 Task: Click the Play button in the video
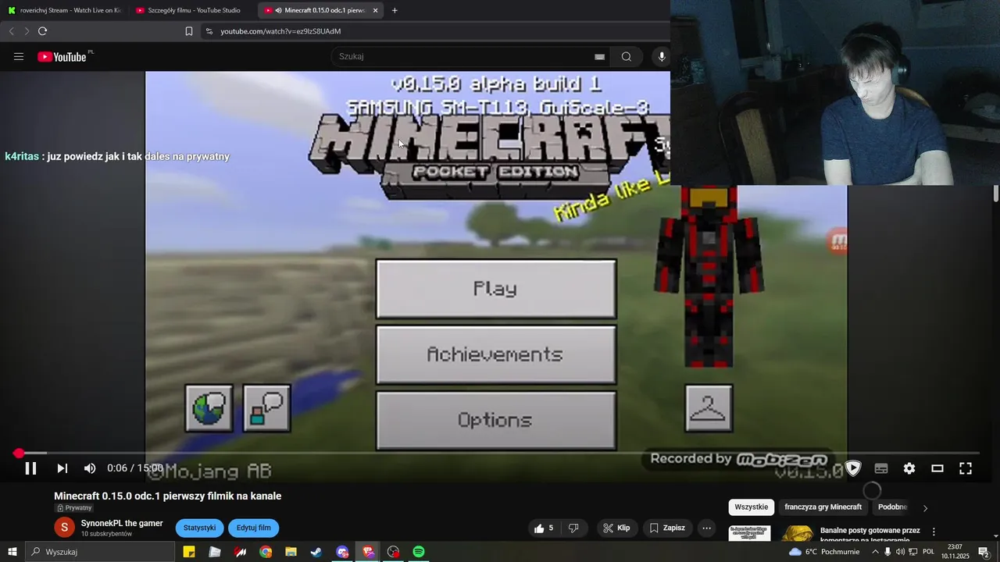[496, 289]
